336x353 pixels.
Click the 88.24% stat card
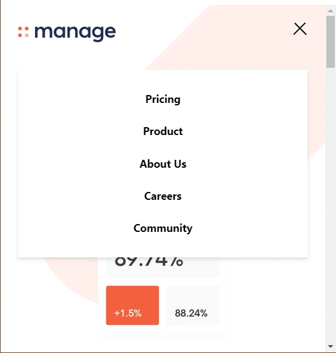193,305
